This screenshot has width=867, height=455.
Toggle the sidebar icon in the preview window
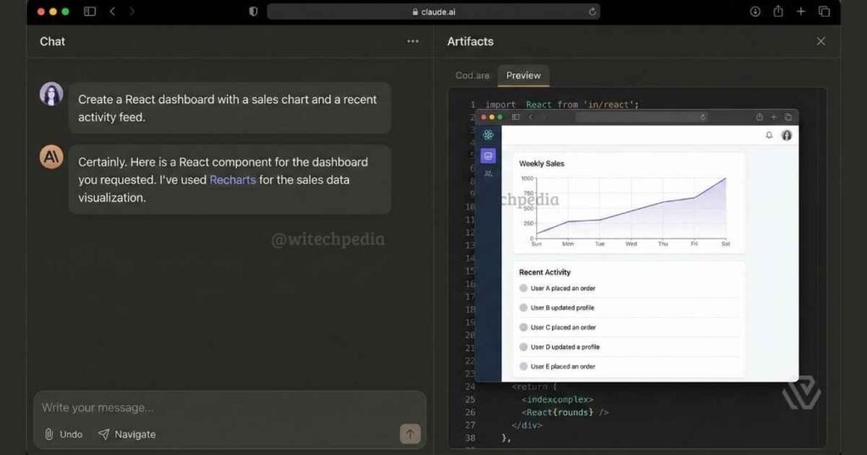pyautogui.click(x=516, y=117)
